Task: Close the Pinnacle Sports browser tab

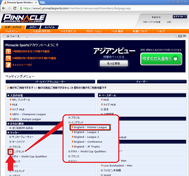Action: pos(36,3)
